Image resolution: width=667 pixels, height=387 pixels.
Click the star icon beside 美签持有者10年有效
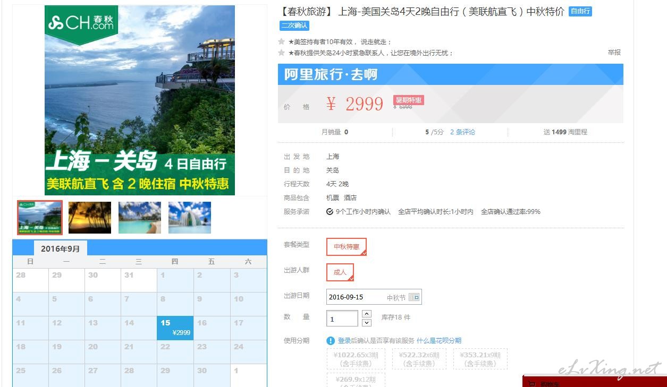[x=282, y=41]
